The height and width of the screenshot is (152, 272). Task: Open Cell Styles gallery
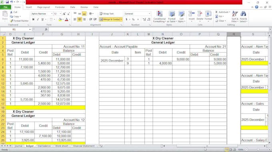182,17
